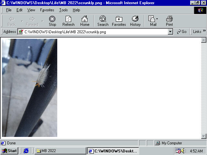
Task: Open the Search pane
Action: pos(103,21)
